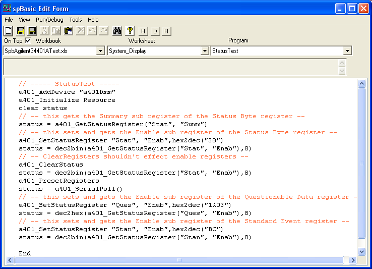Open the Program dropdown arrow
Screen dimensions: 372x269
click(x=347, y=51)
